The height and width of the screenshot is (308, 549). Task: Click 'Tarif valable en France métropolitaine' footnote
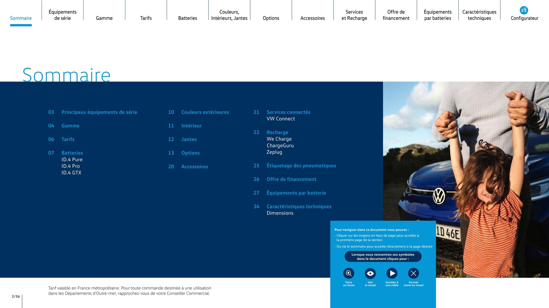point(130,291)
